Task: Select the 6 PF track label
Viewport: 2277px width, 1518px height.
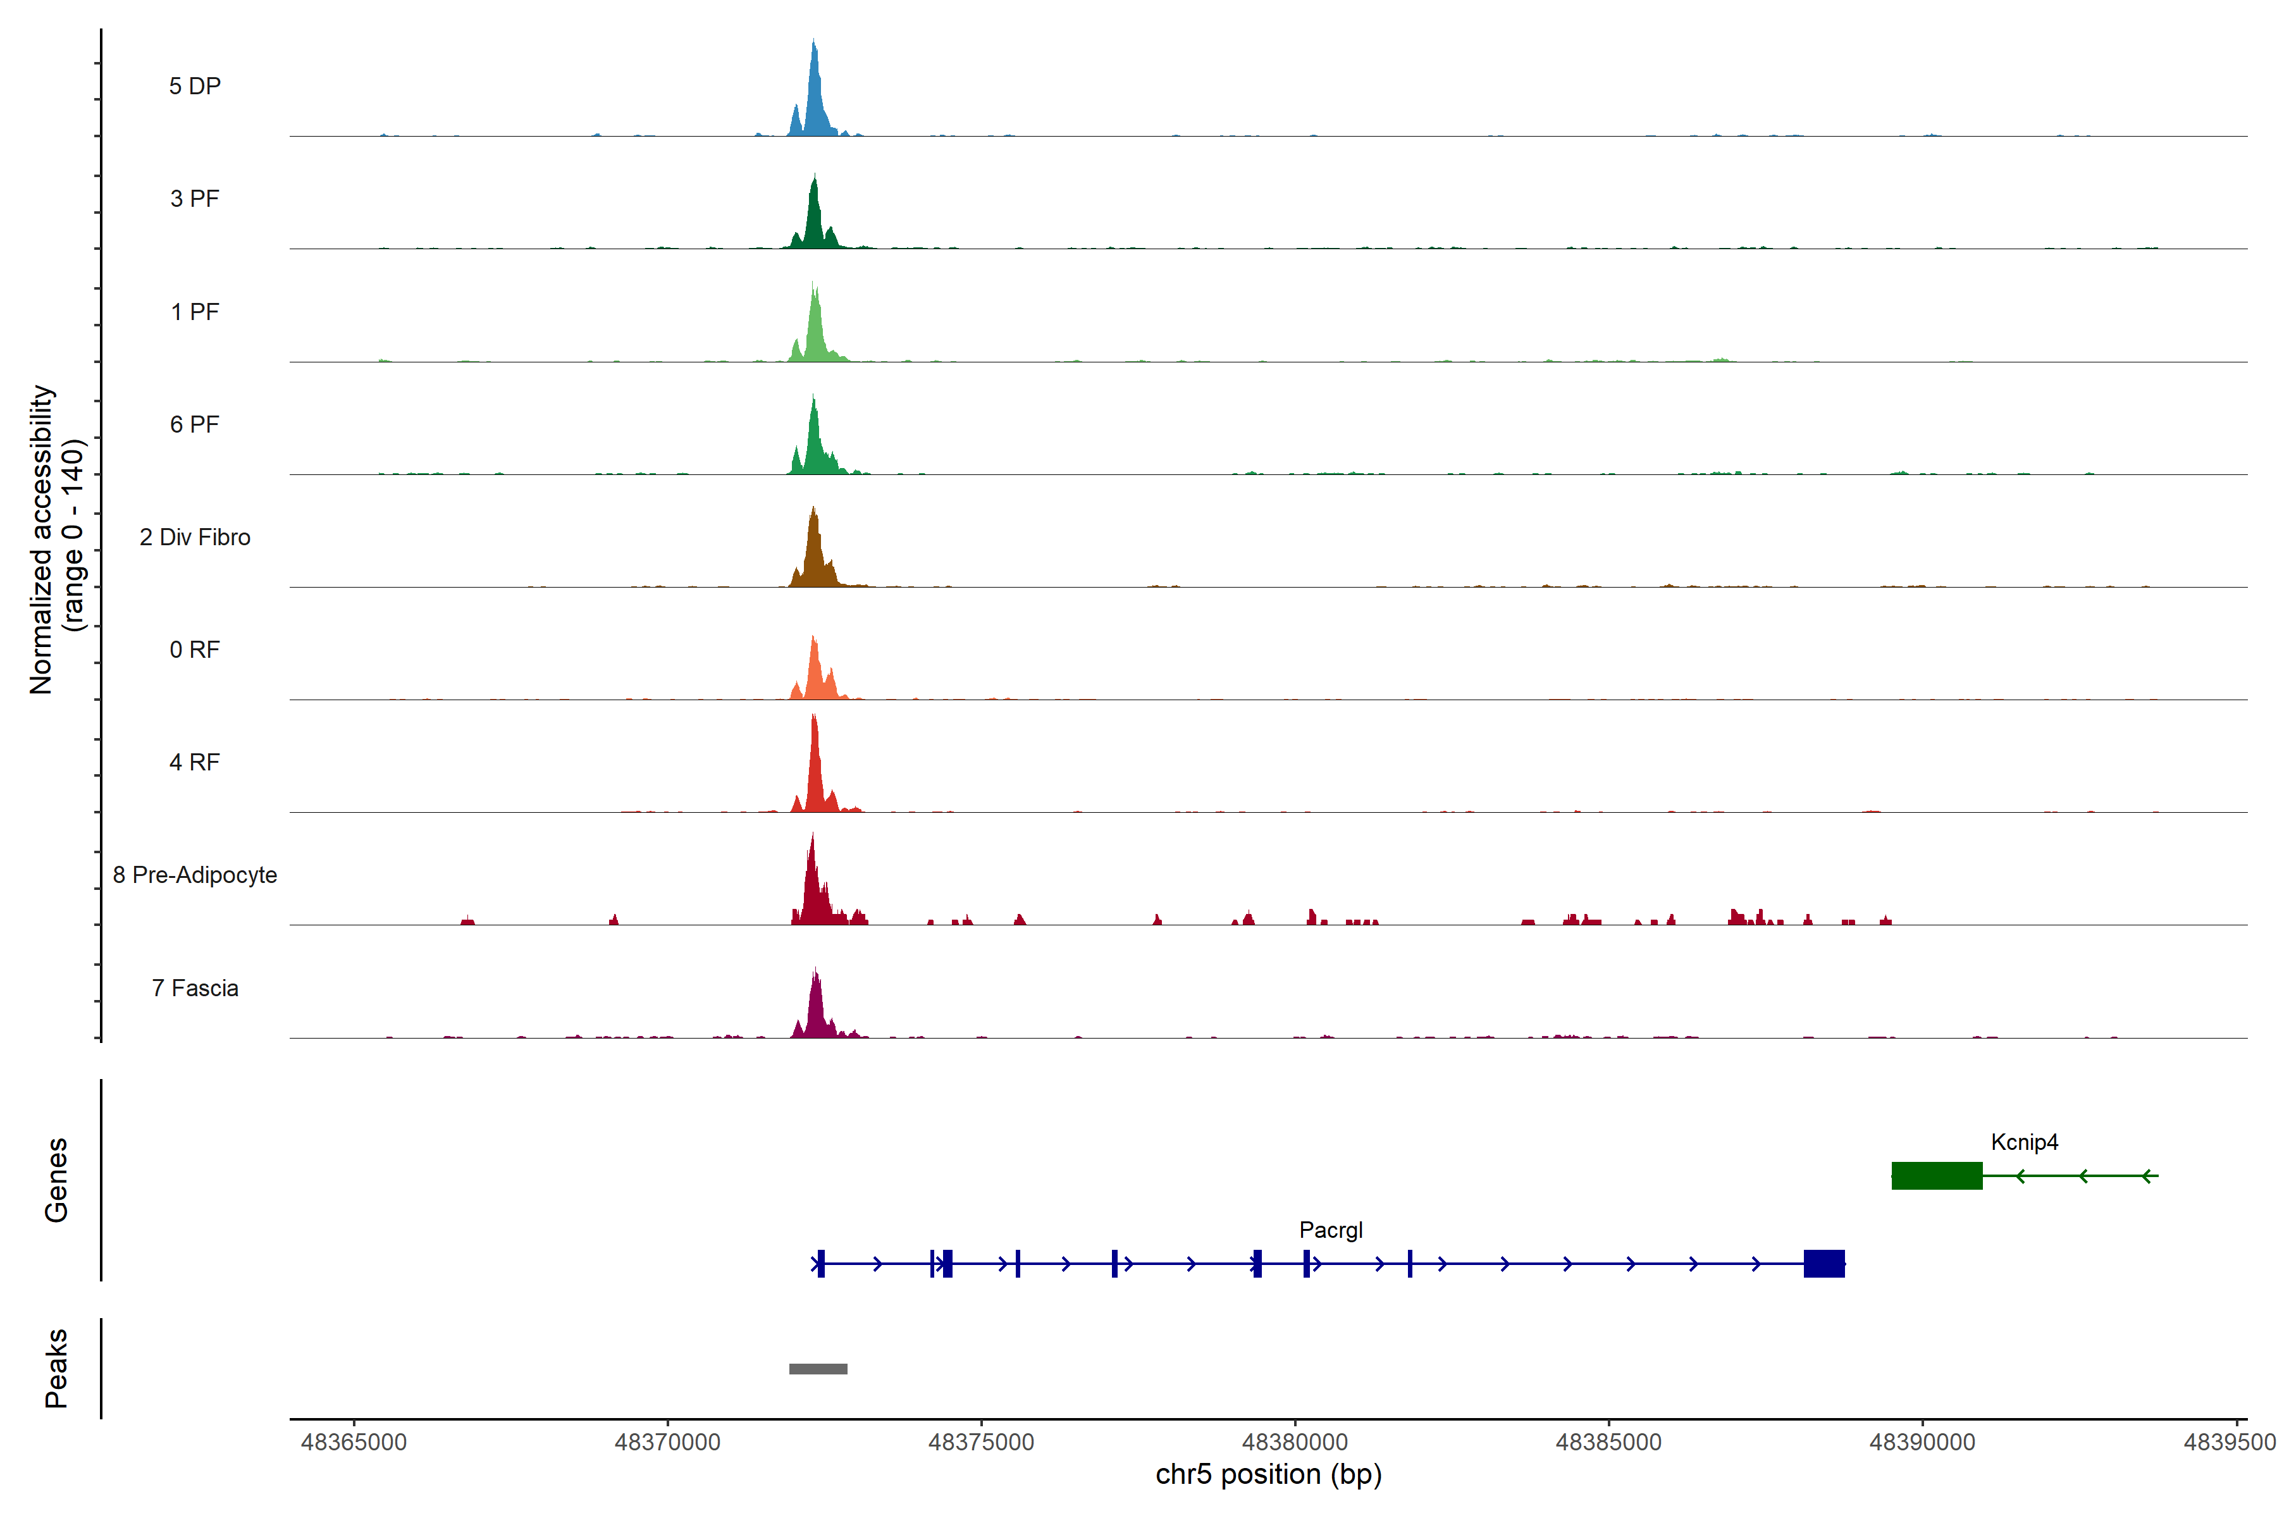Action: click(195, 424)
